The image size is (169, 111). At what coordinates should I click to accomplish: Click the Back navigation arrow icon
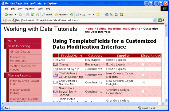(x=6, y=15)
